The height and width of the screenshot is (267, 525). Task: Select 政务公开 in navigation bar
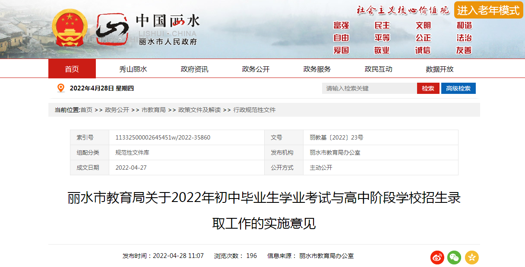click(x=256, y=69)
